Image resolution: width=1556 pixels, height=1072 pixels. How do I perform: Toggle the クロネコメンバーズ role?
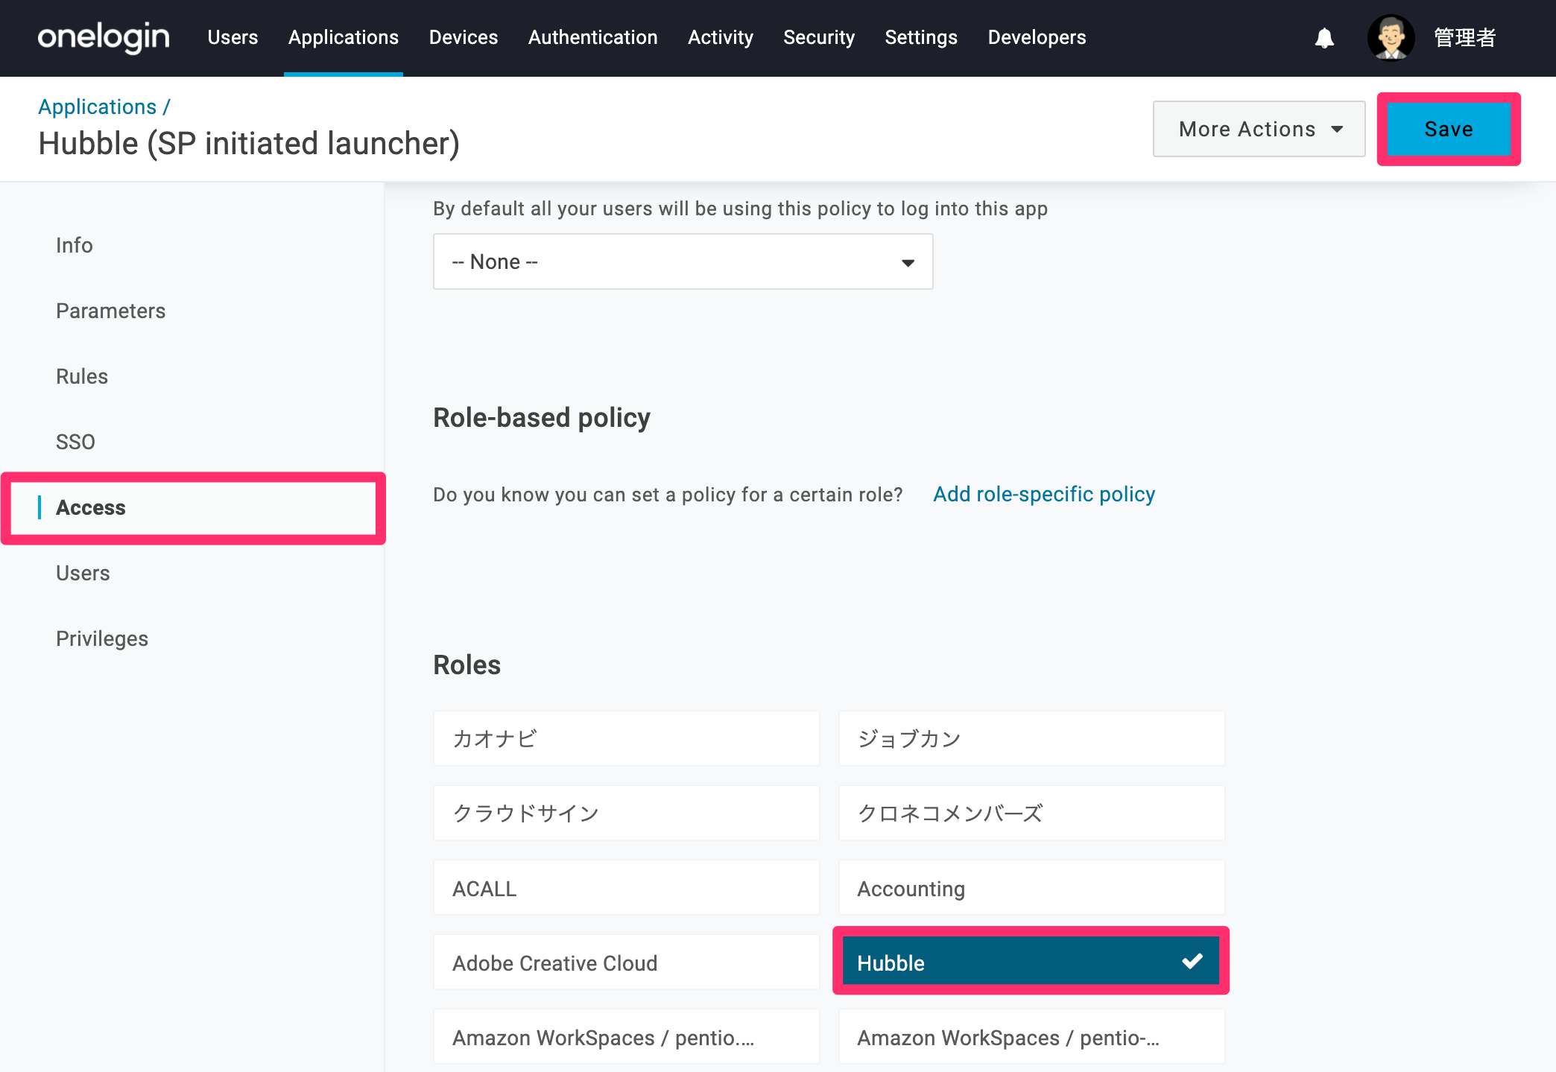point(1032,813)
